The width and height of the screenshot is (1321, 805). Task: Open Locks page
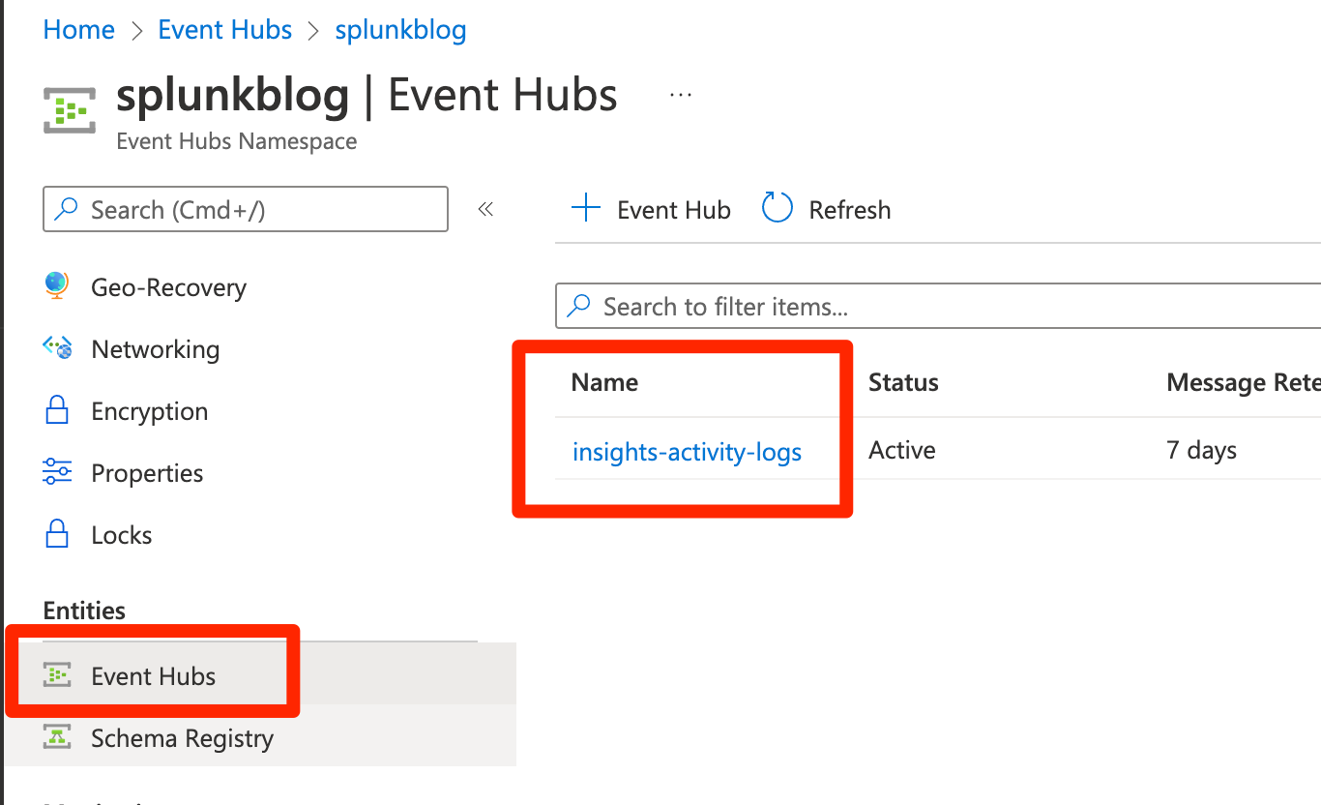coord(121,535)
